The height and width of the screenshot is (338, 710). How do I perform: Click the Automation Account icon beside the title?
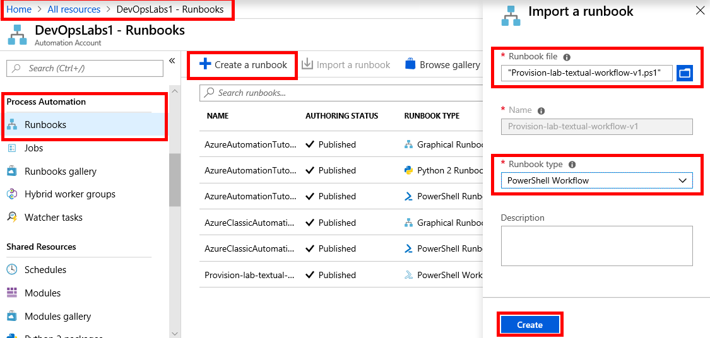coord(18,36)
